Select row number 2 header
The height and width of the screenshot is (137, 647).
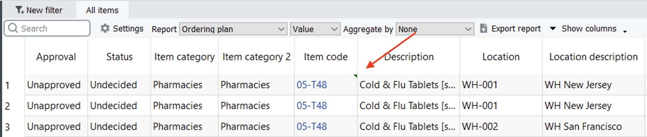(8, 106)
